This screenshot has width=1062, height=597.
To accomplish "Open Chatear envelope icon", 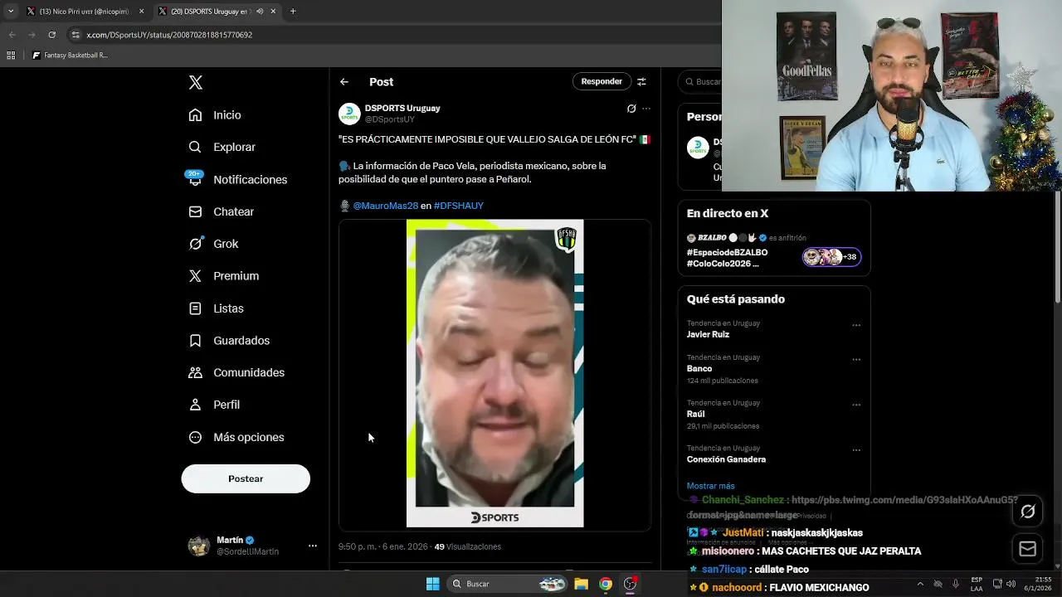I will pos(195,211).
